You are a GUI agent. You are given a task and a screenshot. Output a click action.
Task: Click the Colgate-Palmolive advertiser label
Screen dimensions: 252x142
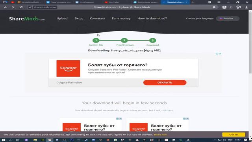69,82
